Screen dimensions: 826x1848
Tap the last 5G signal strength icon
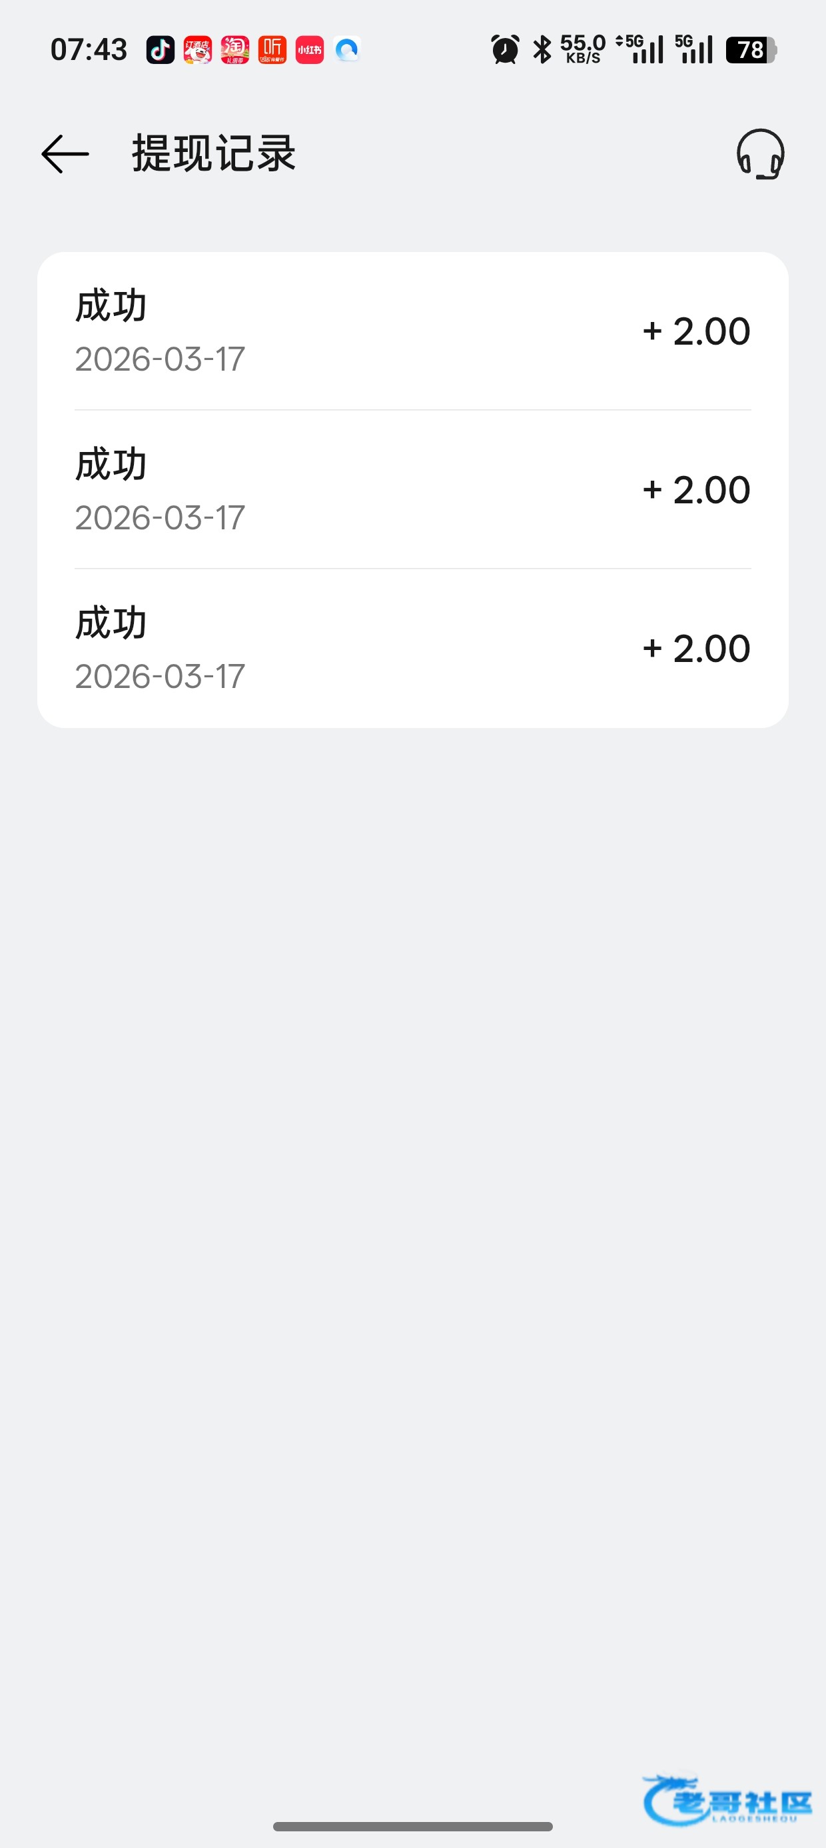tap(694, 50)
